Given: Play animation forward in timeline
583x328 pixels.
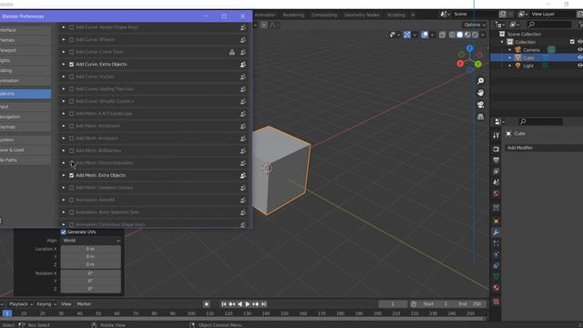Looking at the screenshot, I should tap(248, 304).
